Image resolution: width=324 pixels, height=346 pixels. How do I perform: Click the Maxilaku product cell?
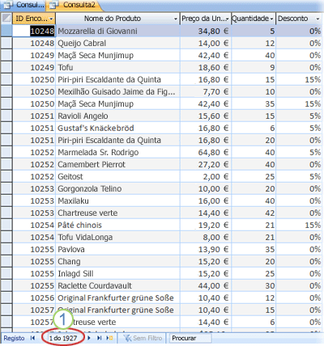pyautogui.click(x=117, y=200)
